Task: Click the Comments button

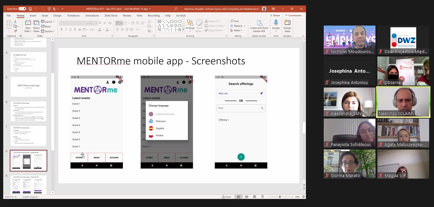Action: (293, 16)
